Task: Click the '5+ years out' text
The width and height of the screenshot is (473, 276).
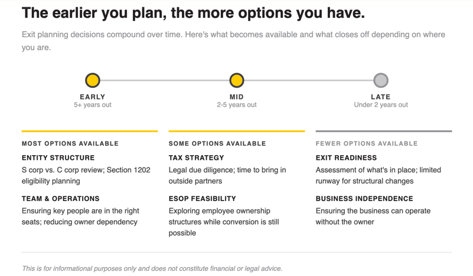Action: click(93, 105)
